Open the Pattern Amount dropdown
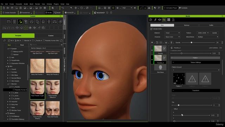Viewport: 225px width, 127px height. pos(196,70)
